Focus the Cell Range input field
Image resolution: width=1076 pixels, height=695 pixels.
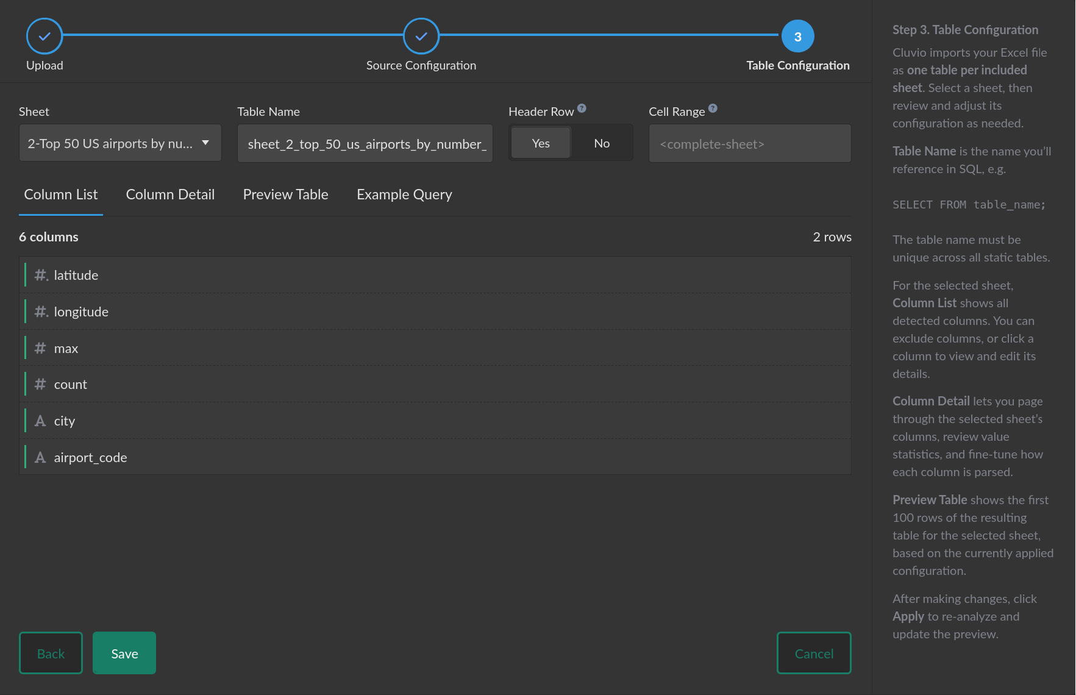pyautogui.click(x=750, y=144)
